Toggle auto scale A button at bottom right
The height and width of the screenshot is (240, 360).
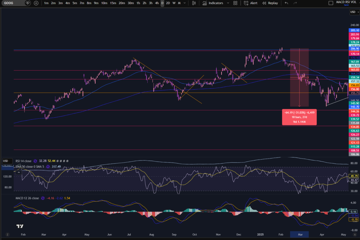[355, 234]
